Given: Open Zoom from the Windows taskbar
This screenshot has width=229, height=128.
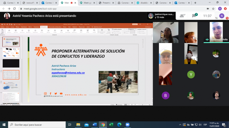Looking at the screenshot, I should [127, 125].
